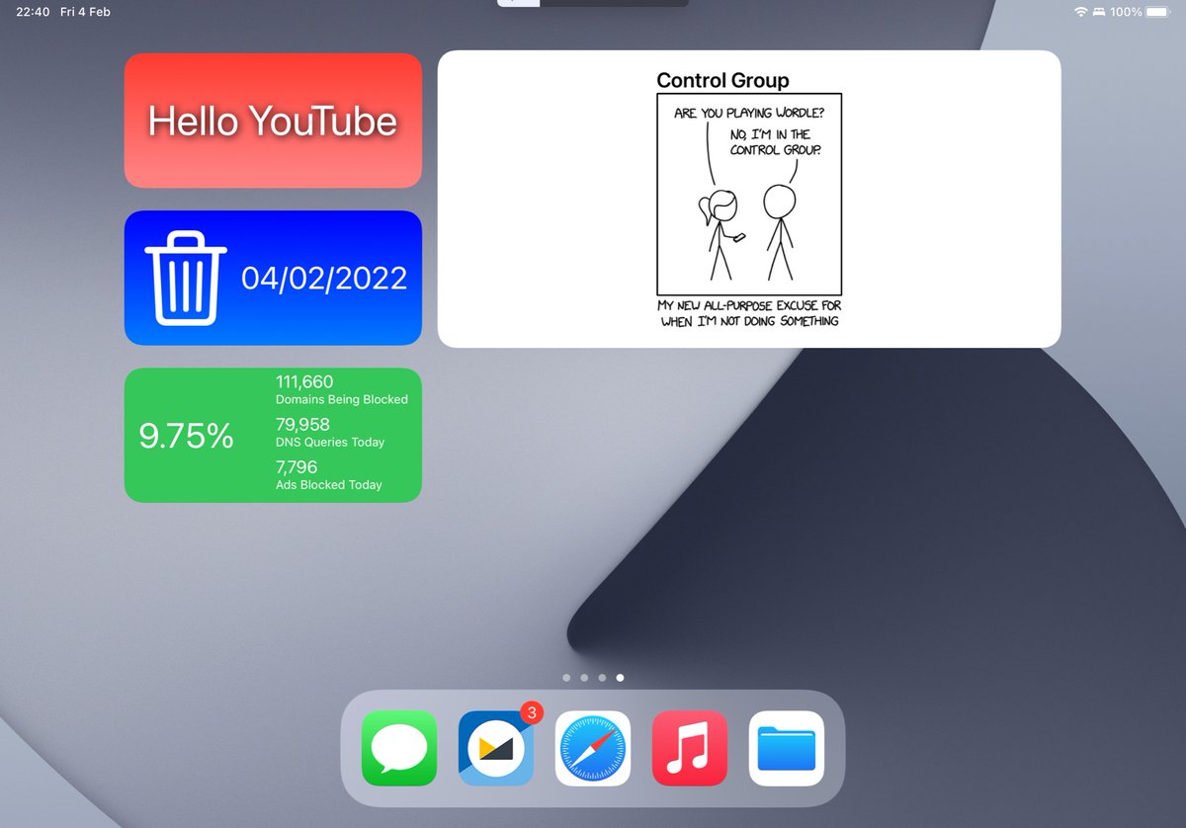
Task: Tap the Fri 4 Feb date in status bar
Action: (85, 12)
